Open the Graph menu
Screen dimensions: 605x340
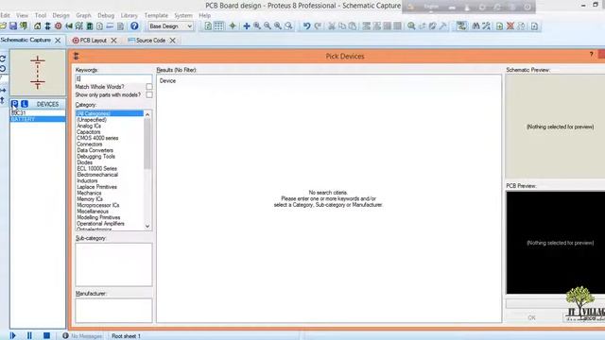pyautogui.click(x=83, y=15)
